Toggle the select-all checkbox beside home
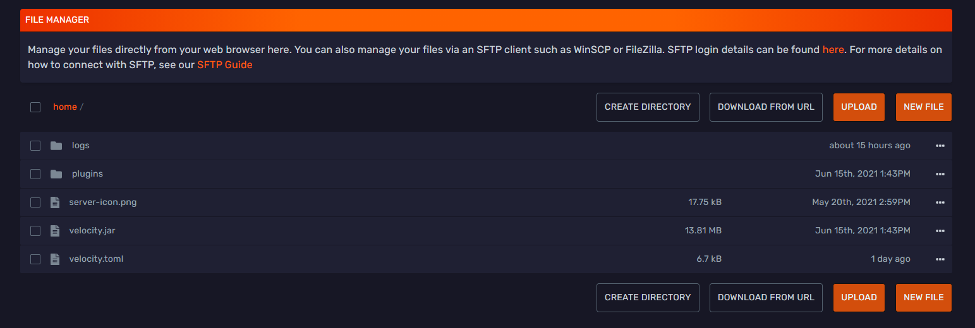This screenshot has height=328, width=975. tap(35, 107)
